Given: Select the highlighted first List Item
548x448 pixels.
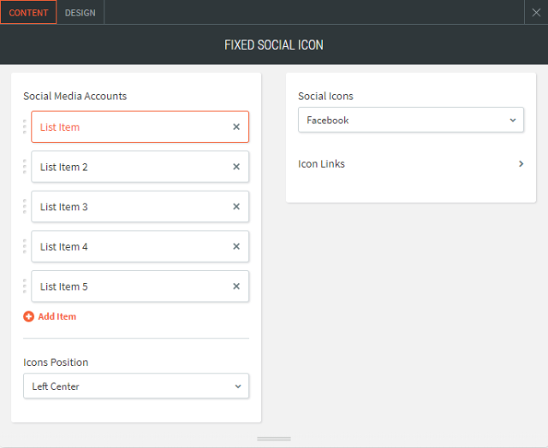Looking at the screenshot, I should click(x=128, y=127).
